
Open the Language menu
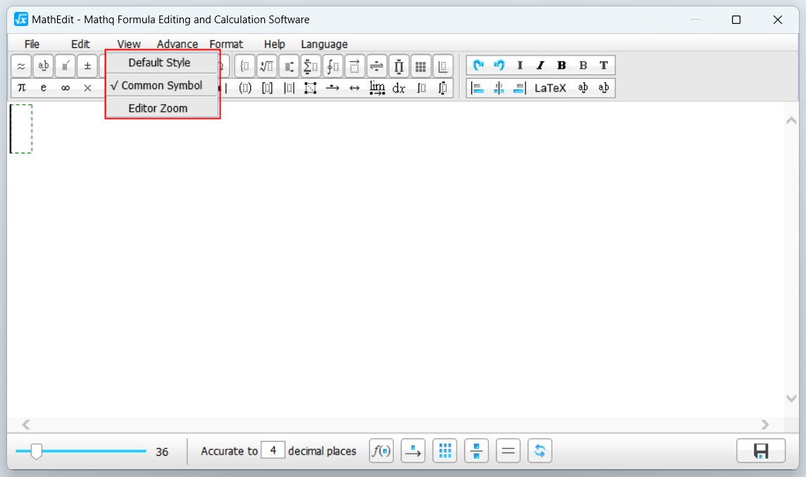pos(324,44)
